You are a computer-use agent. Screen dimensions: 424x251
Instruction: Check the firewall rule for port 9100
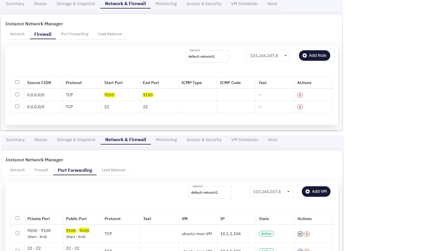click(17, 95)
